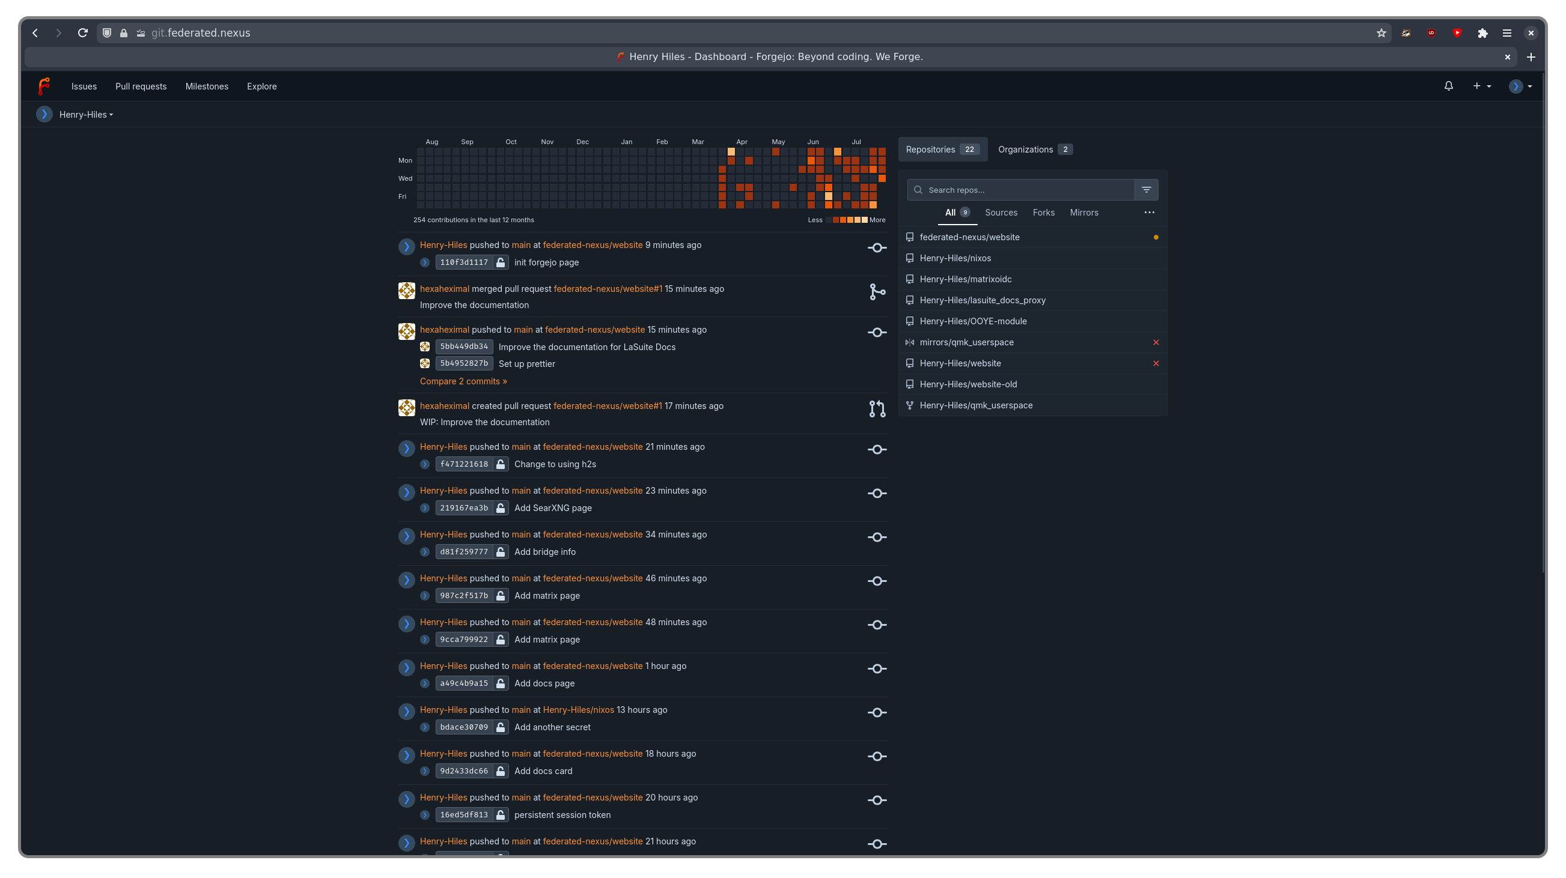Open Milestones in the navbar
Screen dimensions: 1566x878
(207, 86)
